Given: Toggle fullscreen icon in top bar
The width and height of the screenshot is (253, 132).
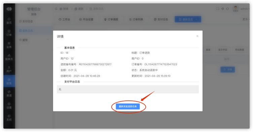Looking at the screenshot, I should 218,9.
